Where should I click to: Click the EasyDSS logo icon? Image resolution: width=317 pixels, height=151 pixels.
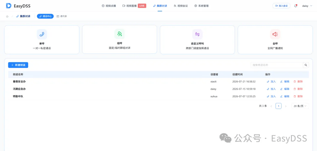tap(9, 6)
